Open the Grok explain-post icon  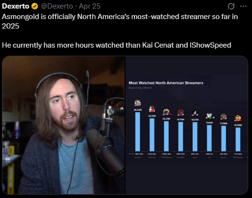[231, 7]
